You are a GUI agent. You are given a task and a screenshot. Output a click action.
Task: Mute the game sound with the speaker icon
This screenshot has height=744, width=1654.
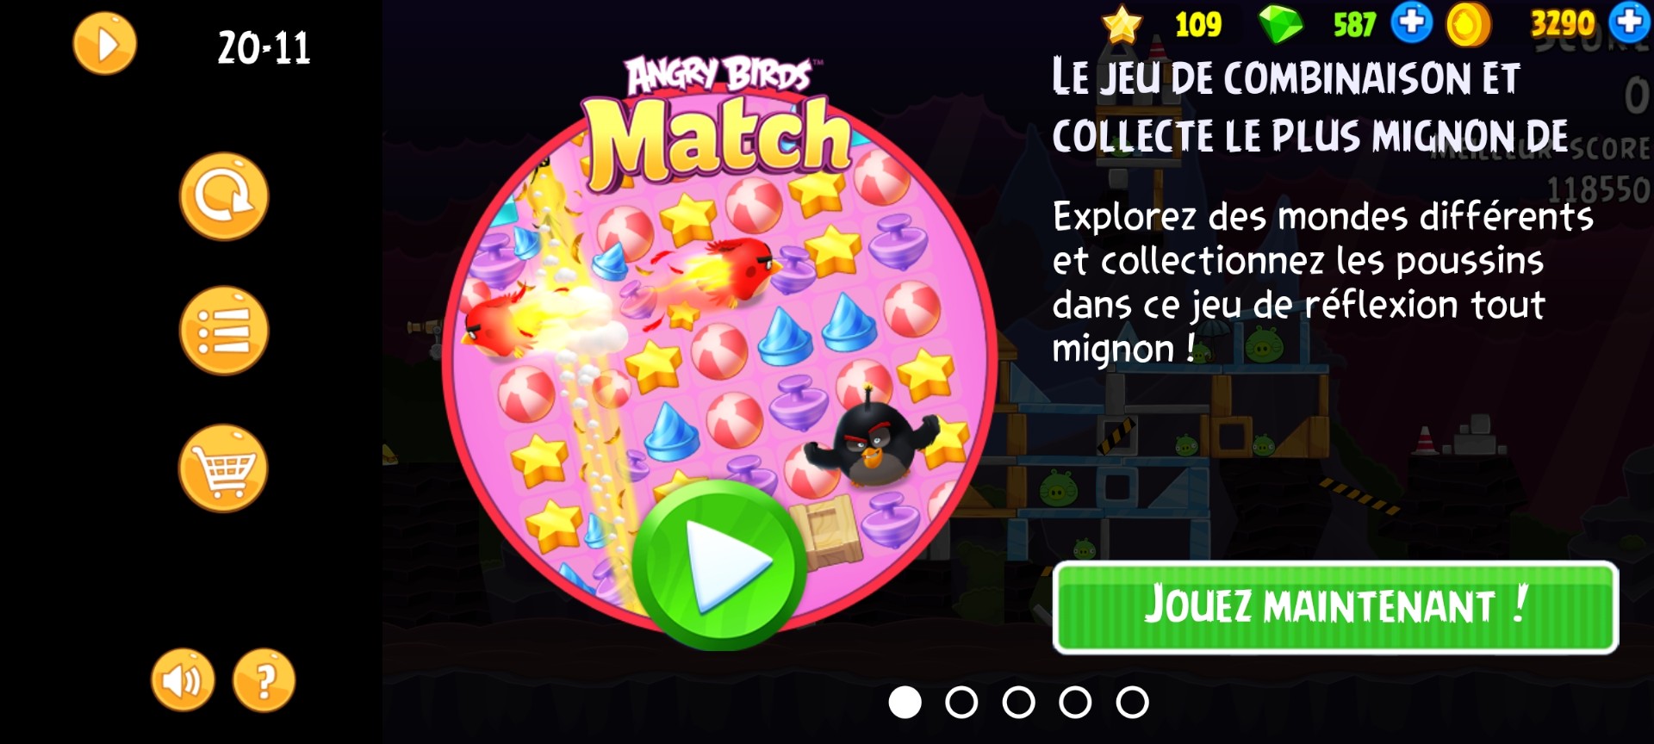click(x=183, y=680)
